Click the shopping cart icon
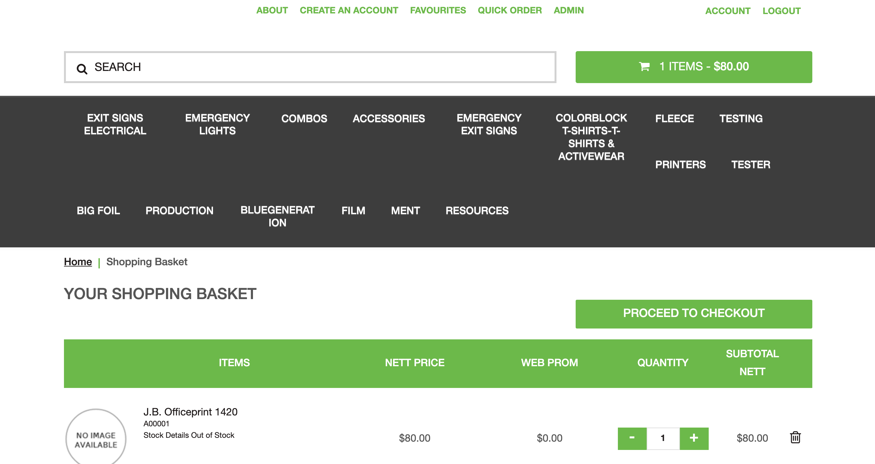875x464 pixels. (644, 66)
